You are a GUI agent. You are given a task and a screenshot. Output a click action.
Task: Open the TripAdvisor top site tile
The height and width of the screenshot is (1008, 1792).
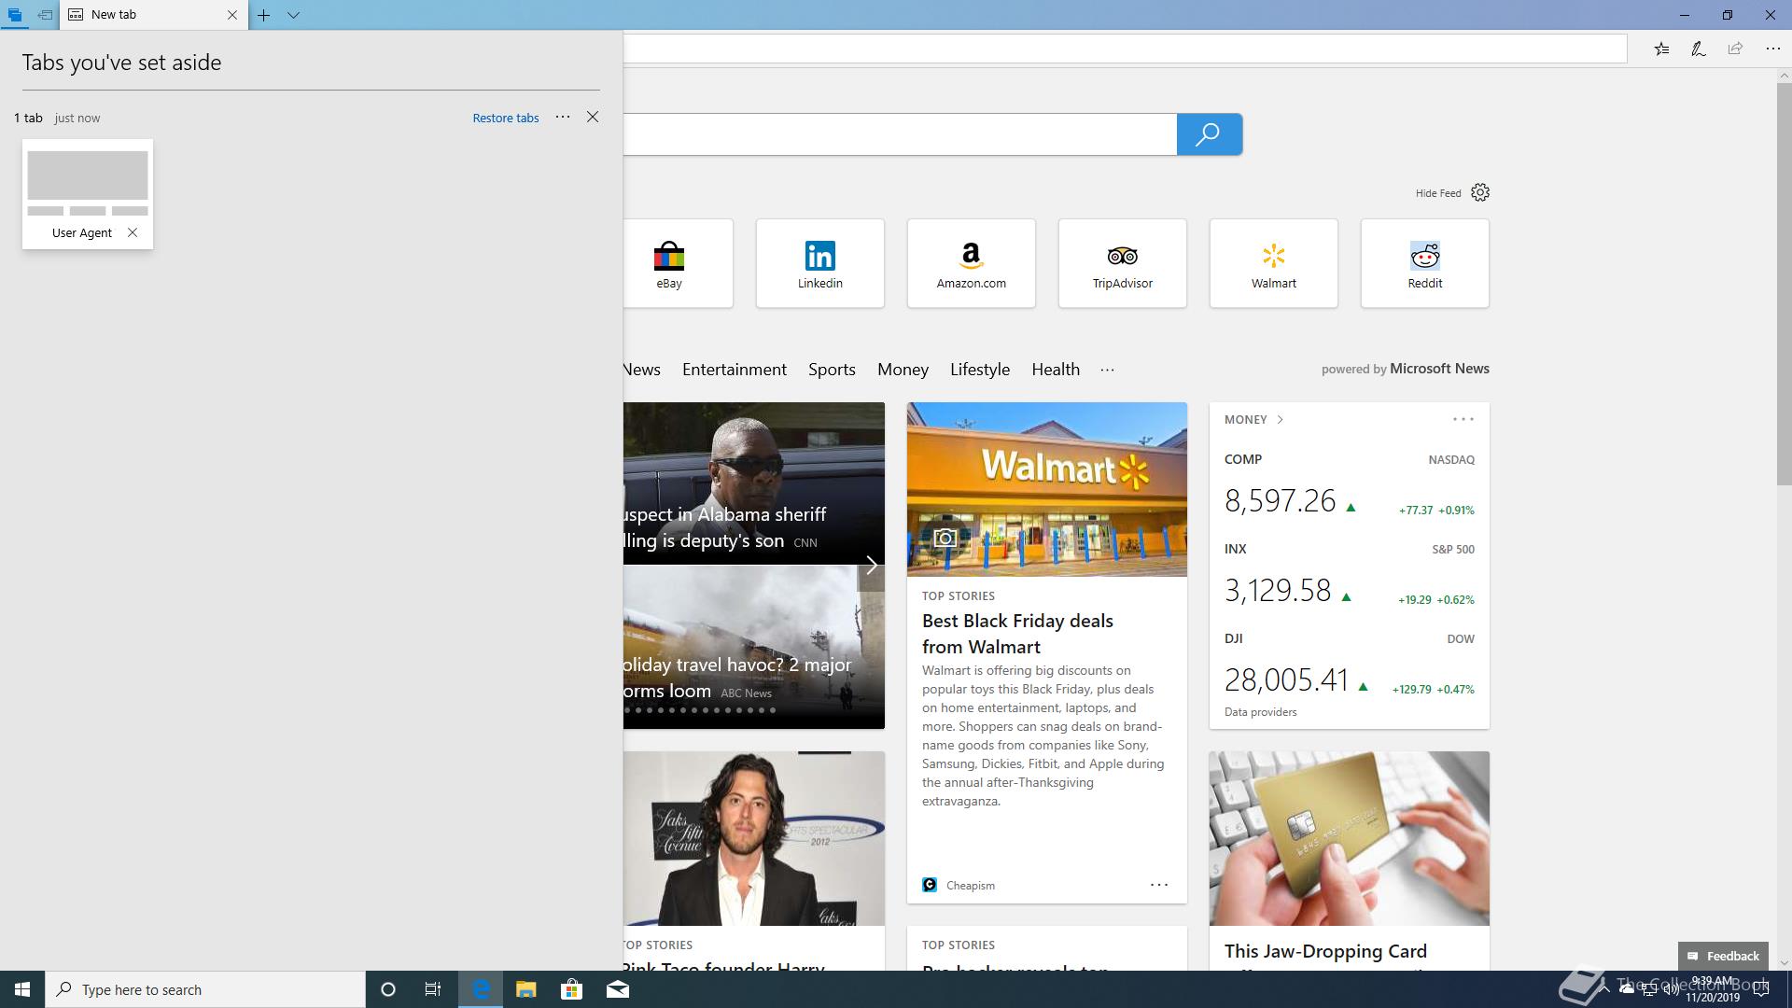pos(1123,263)
